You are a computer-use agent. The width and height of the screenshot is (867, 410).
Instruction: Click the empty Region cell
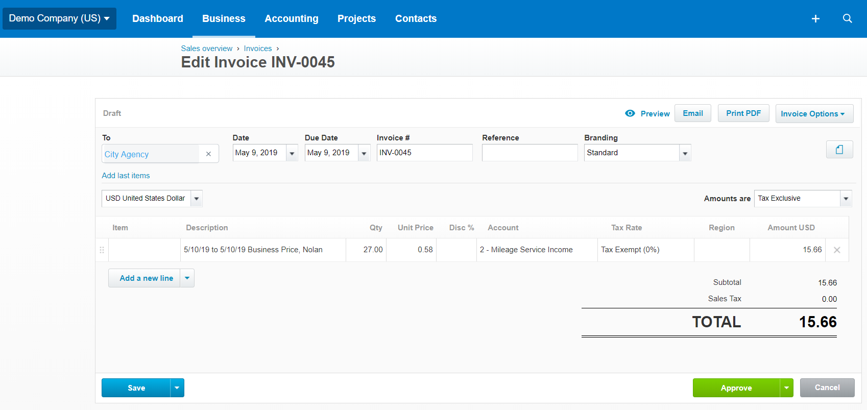coord(722,250)
